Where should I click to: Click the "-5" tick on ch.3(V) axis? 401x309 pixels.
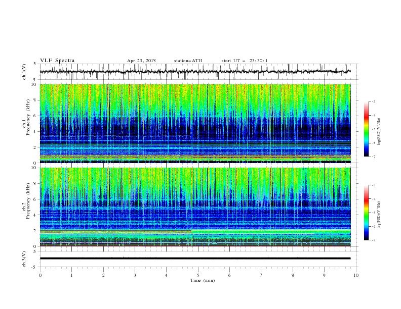point(34,267)
